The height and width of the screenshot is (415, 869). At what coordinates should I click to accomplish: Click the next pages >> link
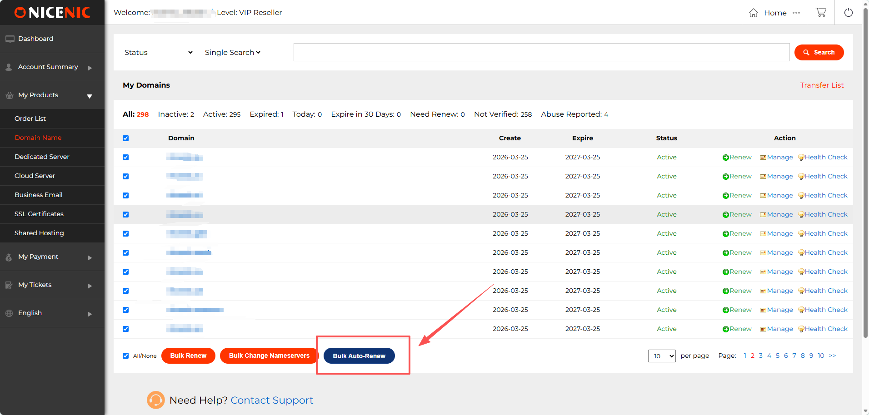(x=832, y=356)
